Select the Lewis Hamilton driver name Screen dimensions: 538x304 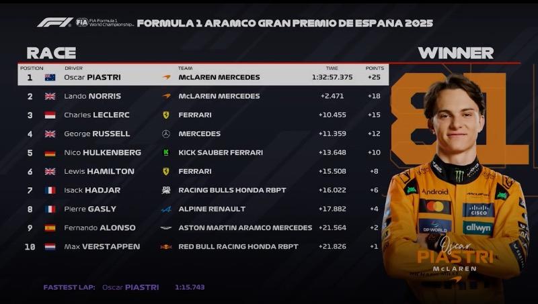(x=99, y=171)
